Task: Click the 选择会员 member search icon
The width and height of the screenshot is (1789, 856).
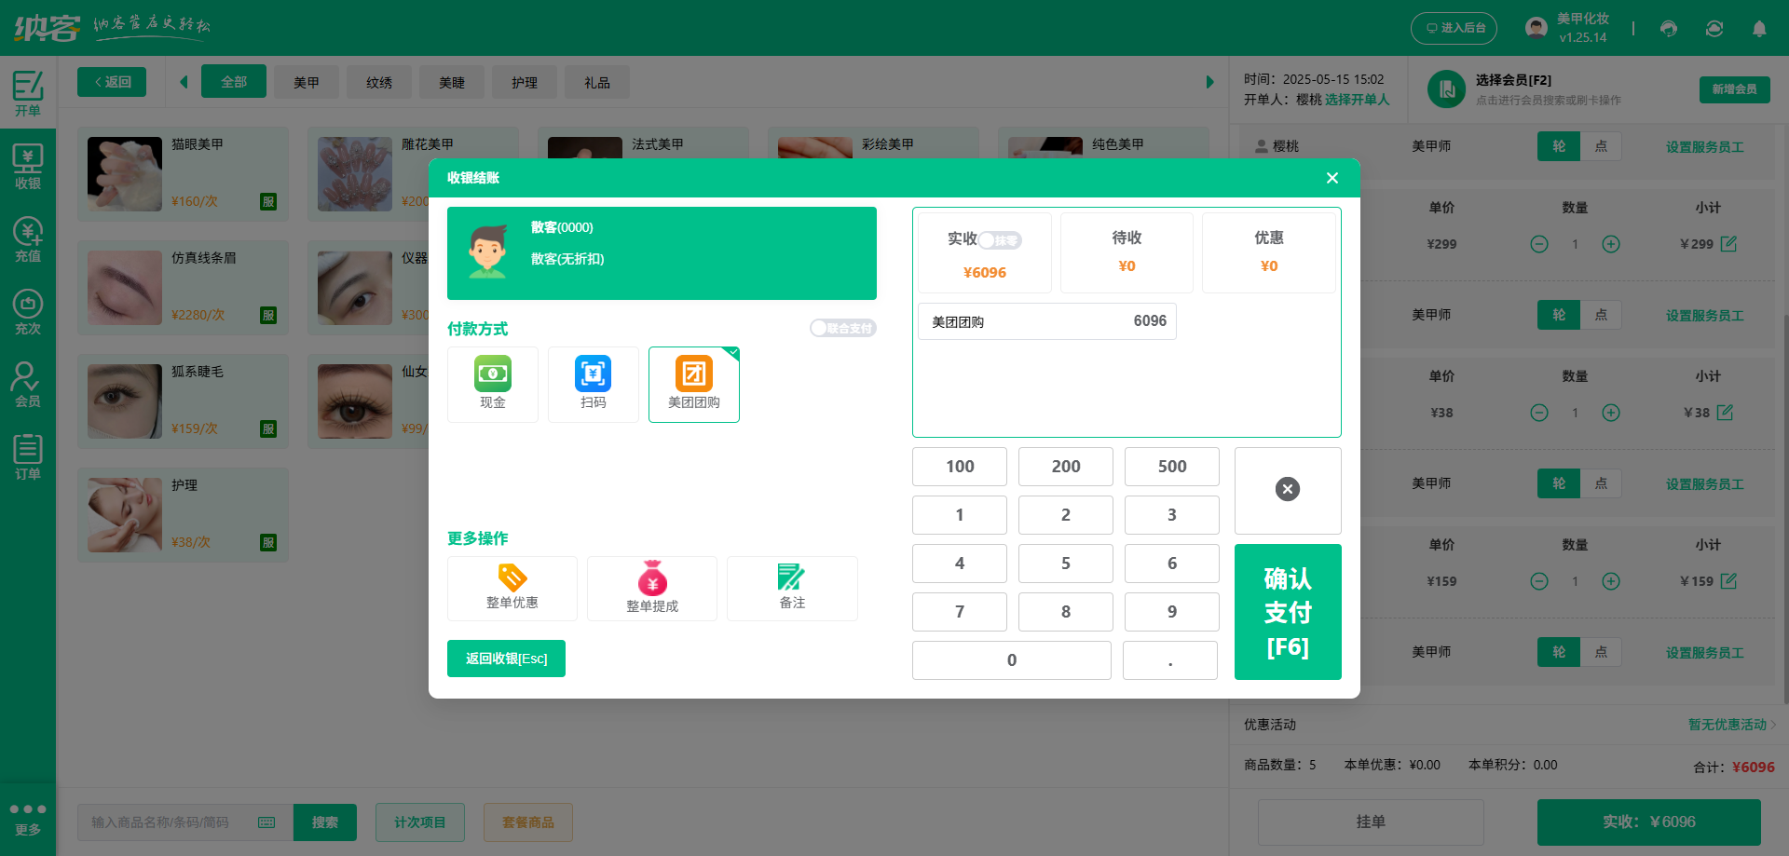Action: 1447,89
